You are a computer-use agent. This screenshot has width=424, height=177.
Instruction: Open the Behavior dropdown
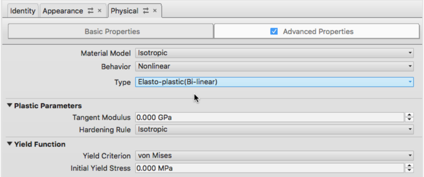[x=274, y=66]
